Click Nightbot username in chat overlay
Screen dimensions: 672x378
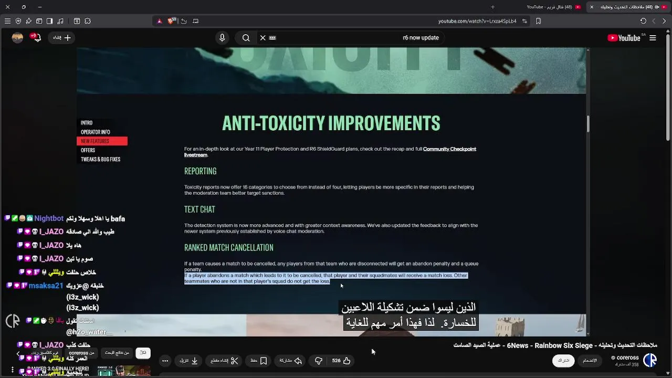(49, 218)
